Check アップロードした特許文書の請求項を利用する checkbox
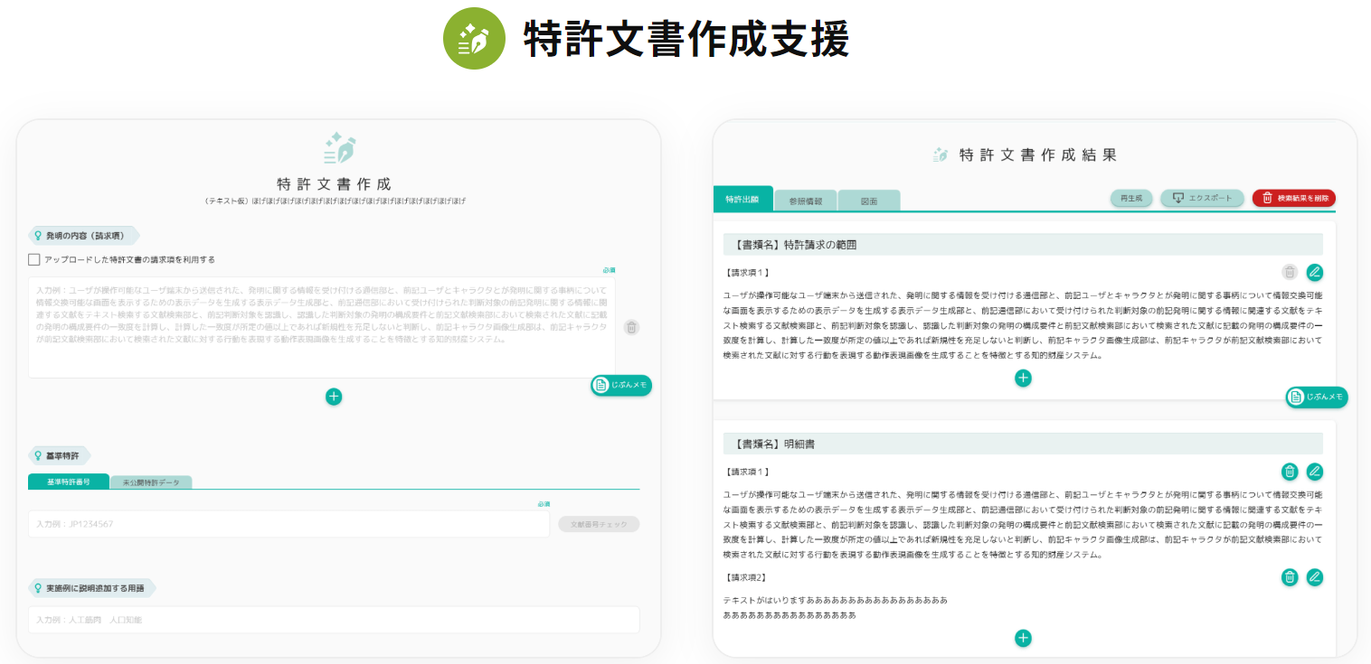 34,259
